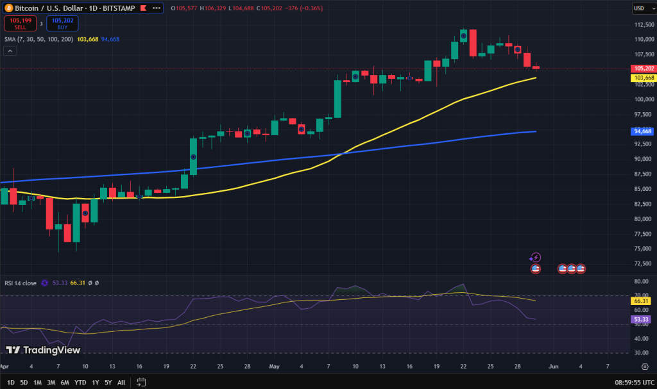The height and width of the screenshot is (389, 657).
Task: Click first of three June US flag events
Action: [562, 269]
